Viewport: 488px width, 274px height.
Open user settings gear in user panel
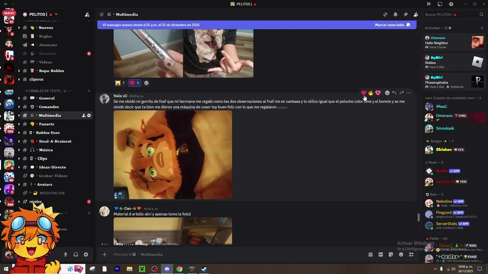pyautogui.click(x=86, y=255)
